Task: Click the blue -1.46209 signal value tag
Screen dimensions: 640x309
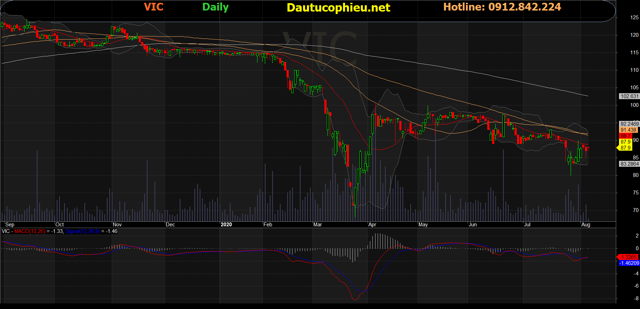Action: pos(629,263)
